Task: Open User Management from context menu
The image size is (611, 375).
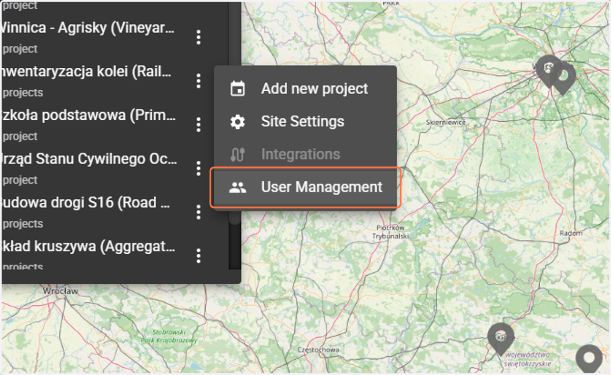Action: pos(305,187)
